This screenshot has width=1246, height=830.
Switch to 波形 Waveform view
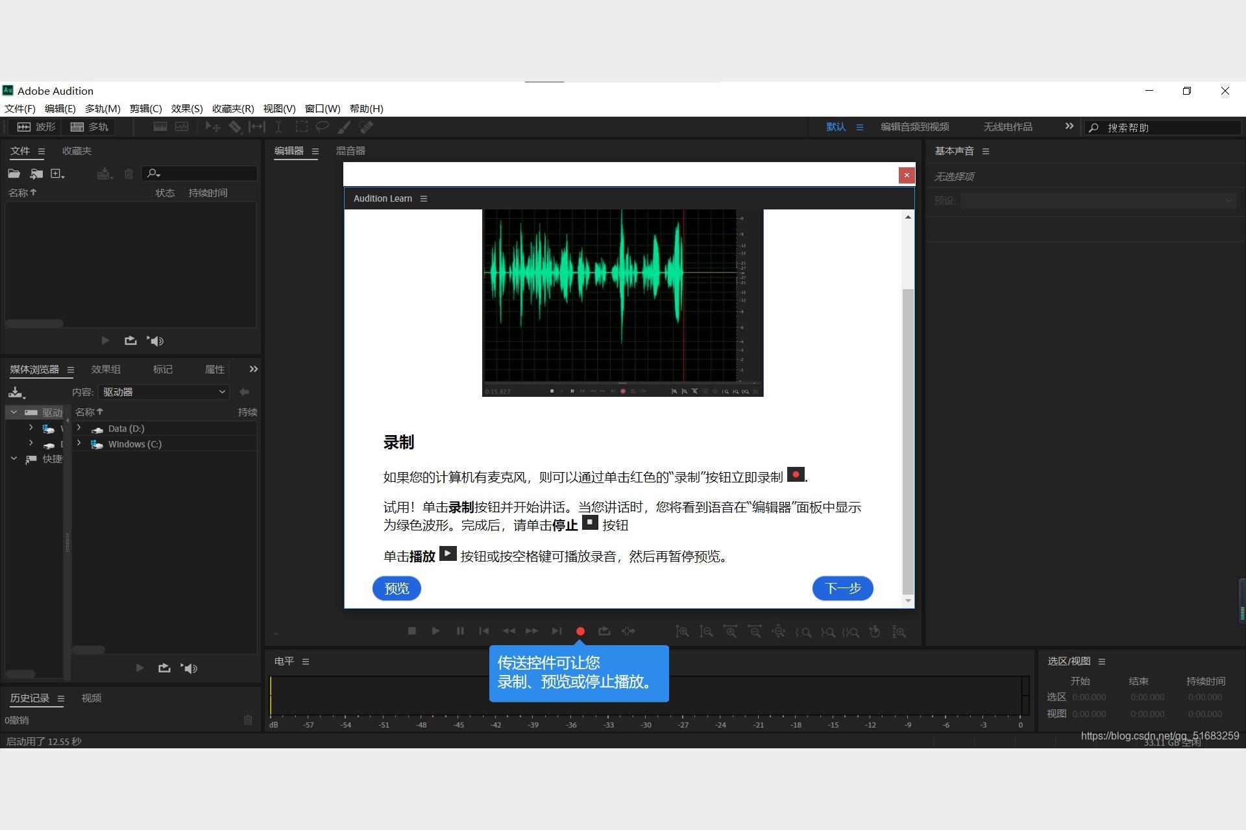(36, 127)
